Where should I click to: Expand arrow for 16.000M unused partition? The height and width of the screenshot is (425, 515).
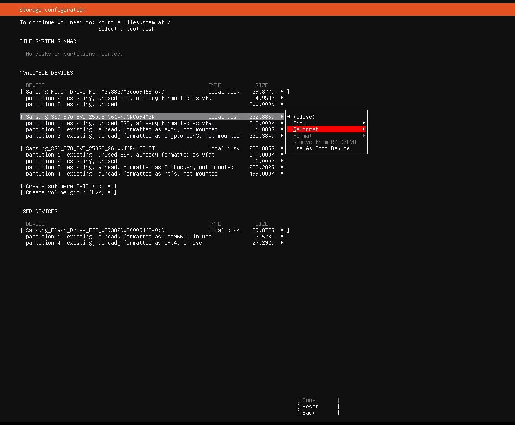coord(282,161)
